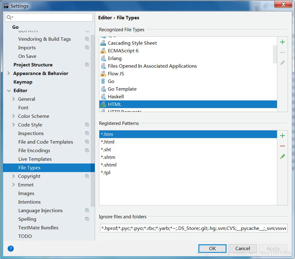Click the Apply button
The width and height of the screenshot is (295, 259).
point(273,249)
